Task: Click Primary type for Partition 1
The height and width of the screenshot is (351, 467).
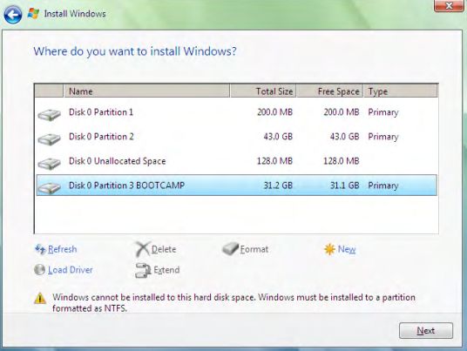Action: point(383,112)
